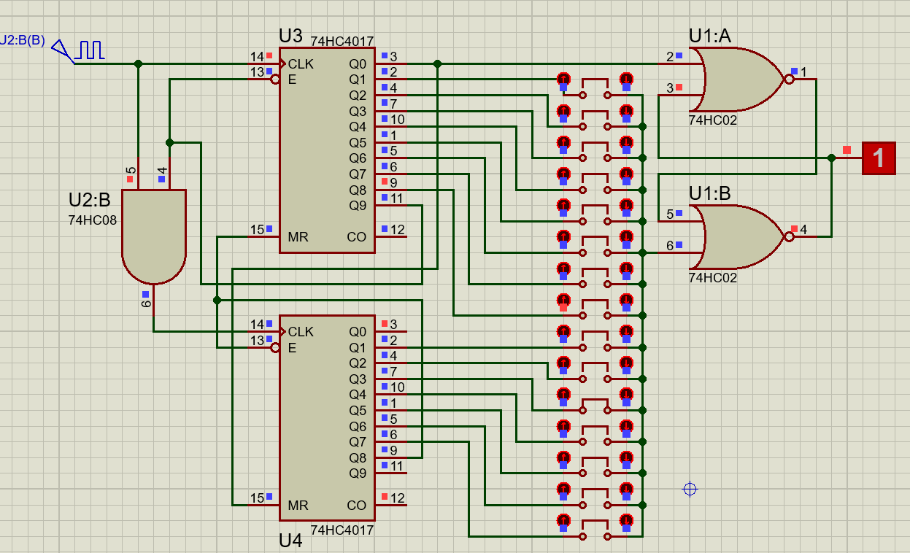Select the U3 counter chip body
Image resolution: width=910 pixels, height=553 pixels.
(327, 150)
